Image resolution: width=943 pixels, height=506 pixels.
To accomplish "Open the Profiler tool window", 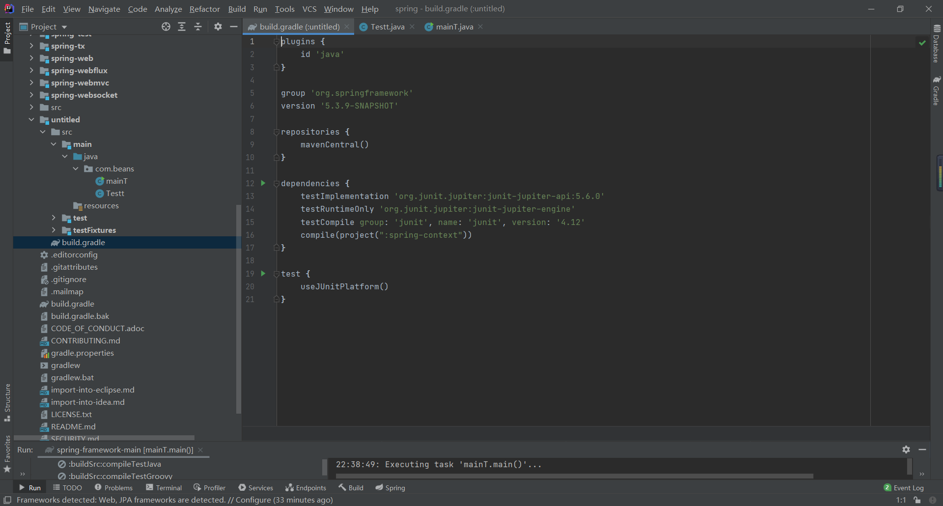I will [210, 488].
